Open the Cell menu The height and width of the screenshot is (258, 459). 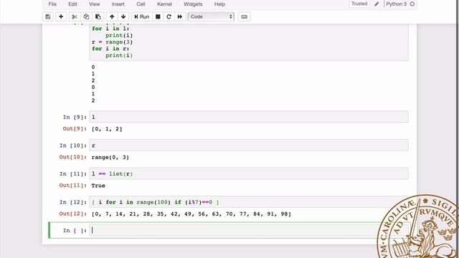click(x=141, y=4)
